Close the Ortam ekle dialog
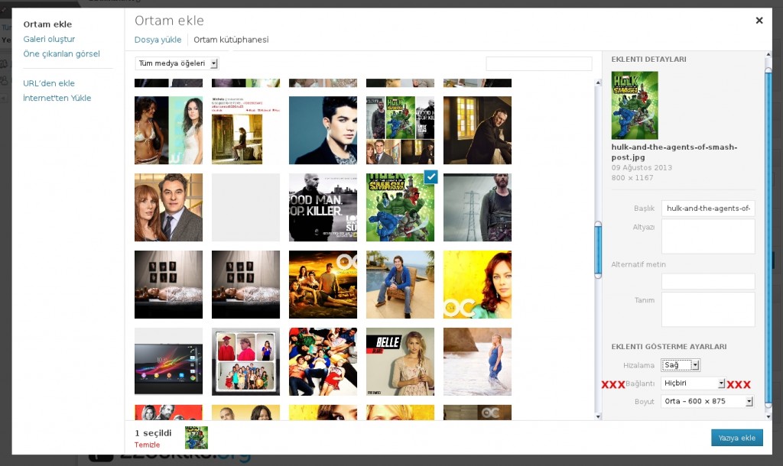 point(759,21)
